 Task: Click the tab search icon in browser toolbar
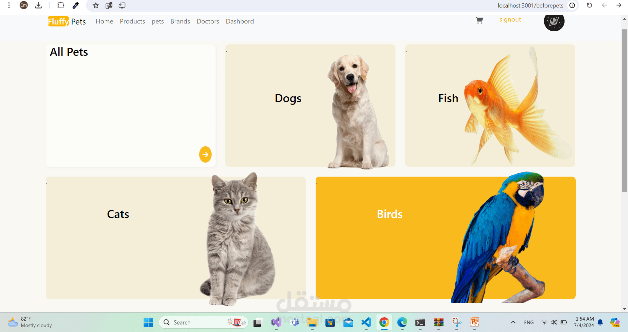point(109,5)
